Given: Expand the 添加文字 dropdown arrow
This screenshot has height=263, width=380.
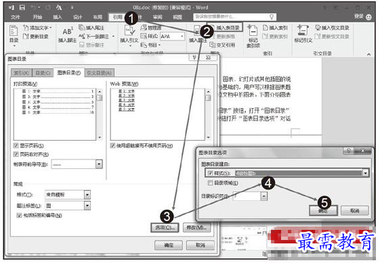Looking at the screenshot, I should 51,28.
